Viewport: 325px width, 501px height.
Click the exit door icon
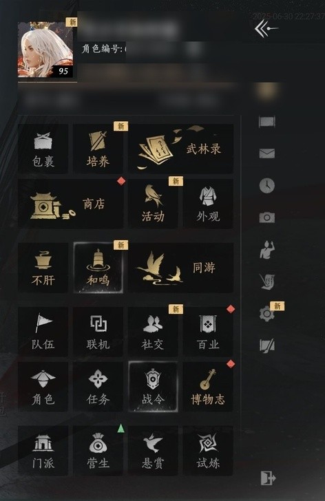pos(268,478)
